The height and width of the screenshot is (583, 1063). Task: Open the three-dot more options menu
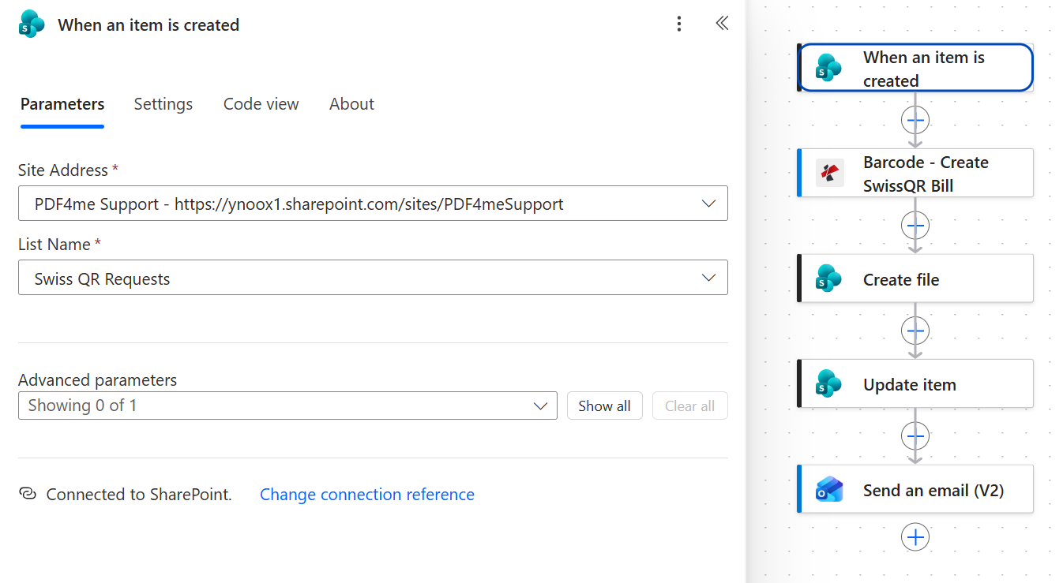[679, 24]
